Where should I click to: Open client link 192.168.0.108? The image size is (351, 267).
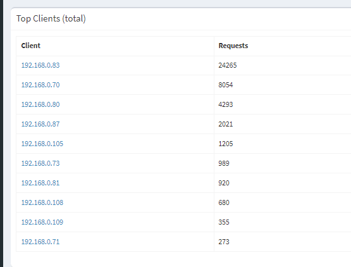pyautogui.click(x=42, y=202)
